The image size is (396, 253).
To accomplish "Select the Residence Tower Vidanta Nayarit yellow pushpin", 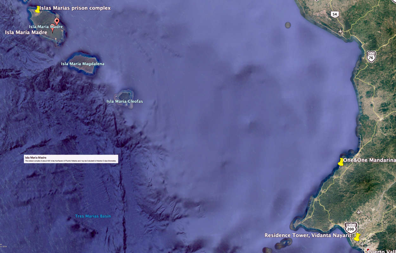I will click(x=357, y=237).
